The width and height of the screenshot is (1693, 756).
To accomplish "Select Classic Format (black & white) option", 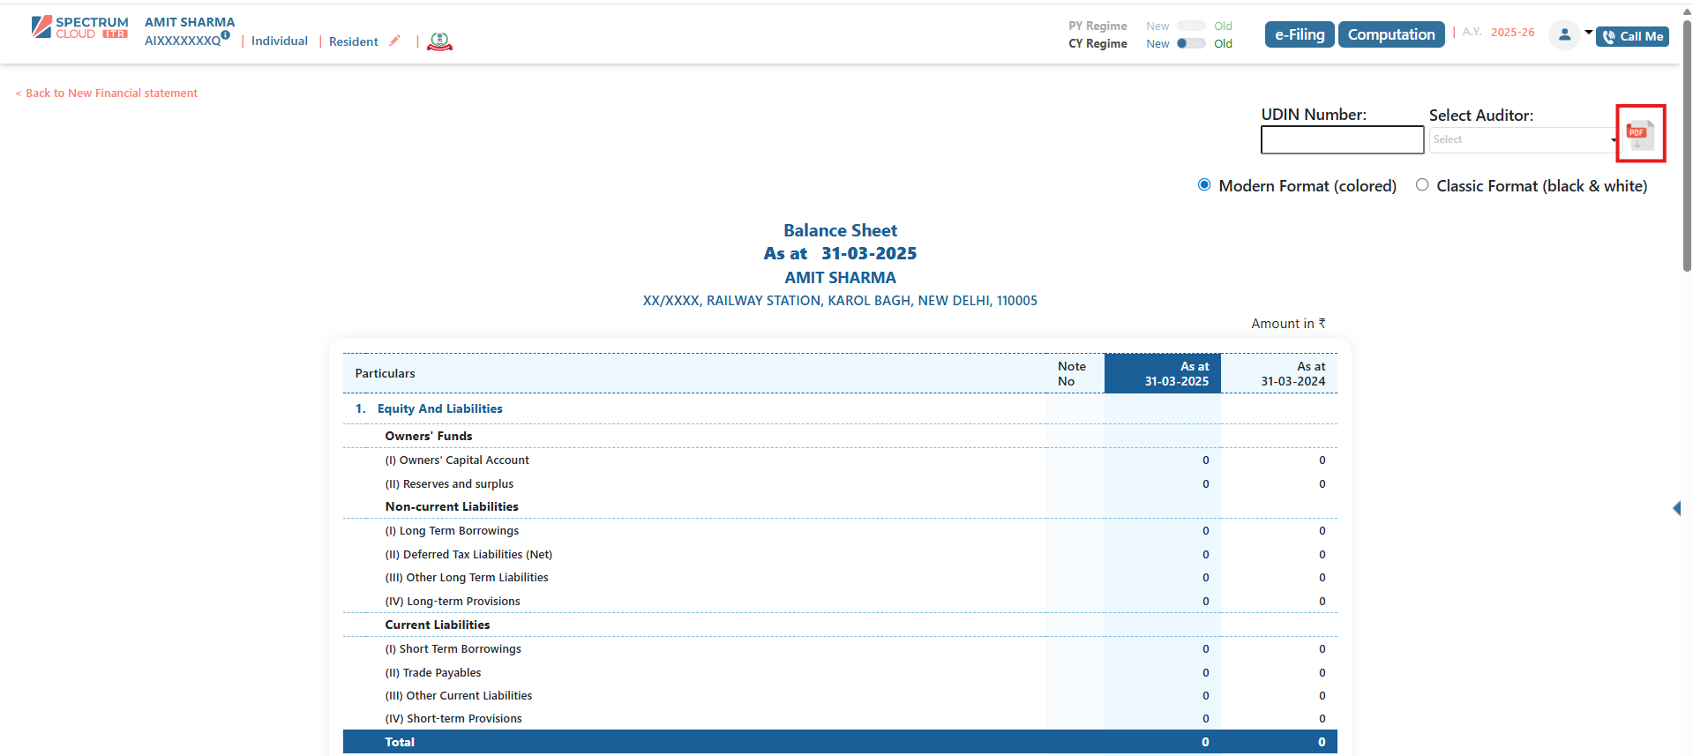I will click(1422, 185).
